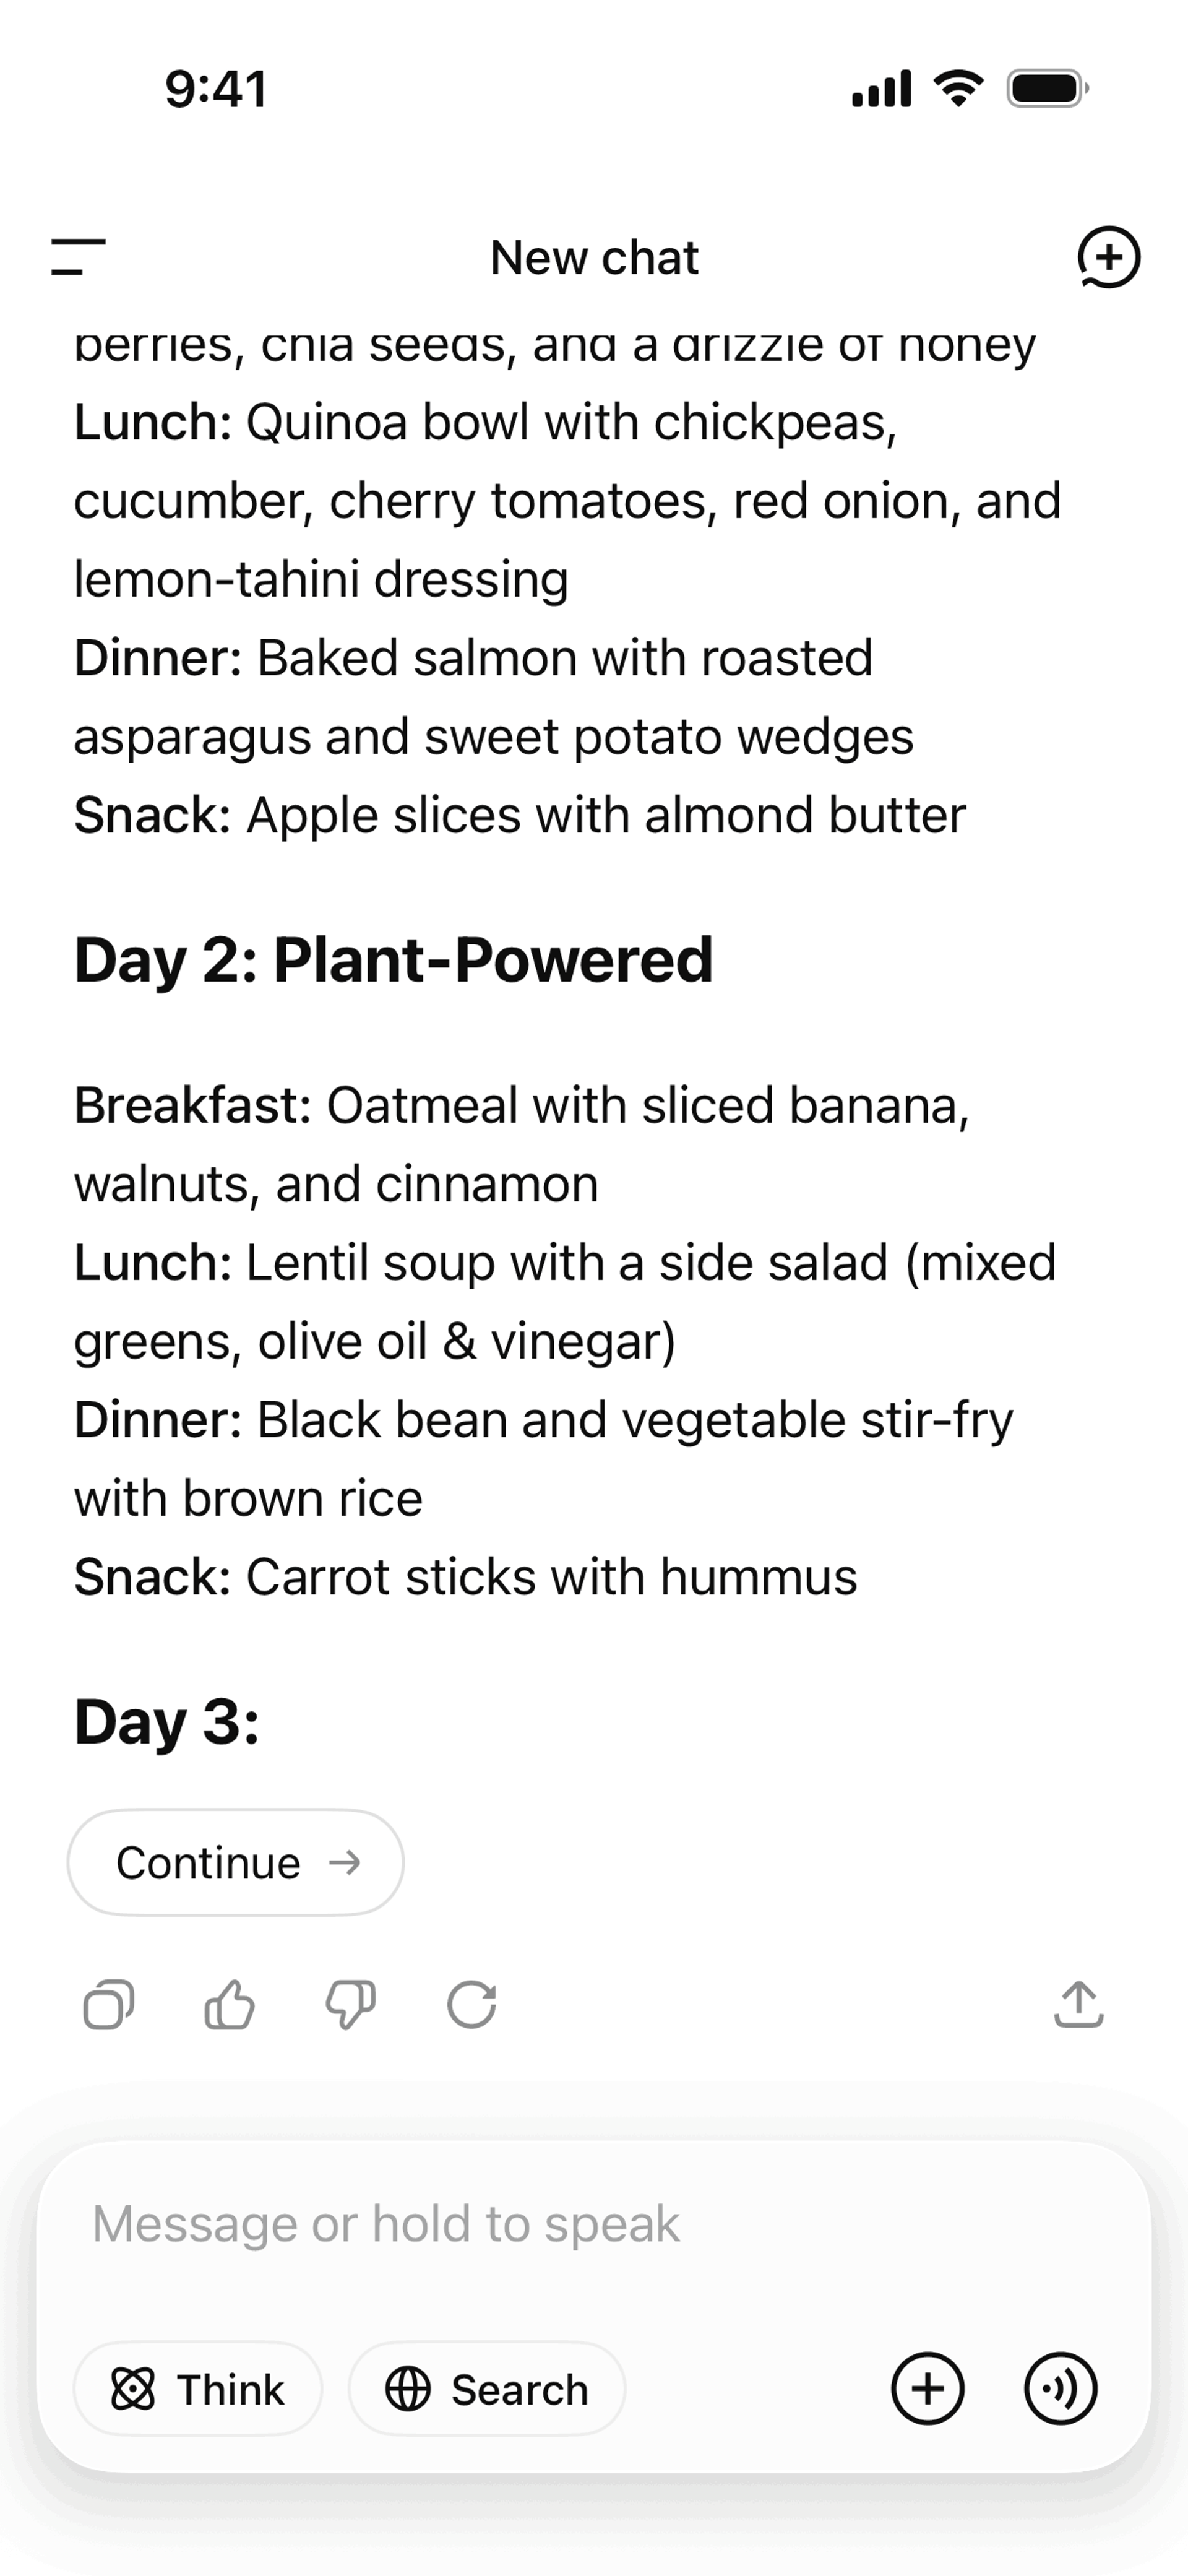Regenerate the response with the refresh icon

tap(472, 2004)
